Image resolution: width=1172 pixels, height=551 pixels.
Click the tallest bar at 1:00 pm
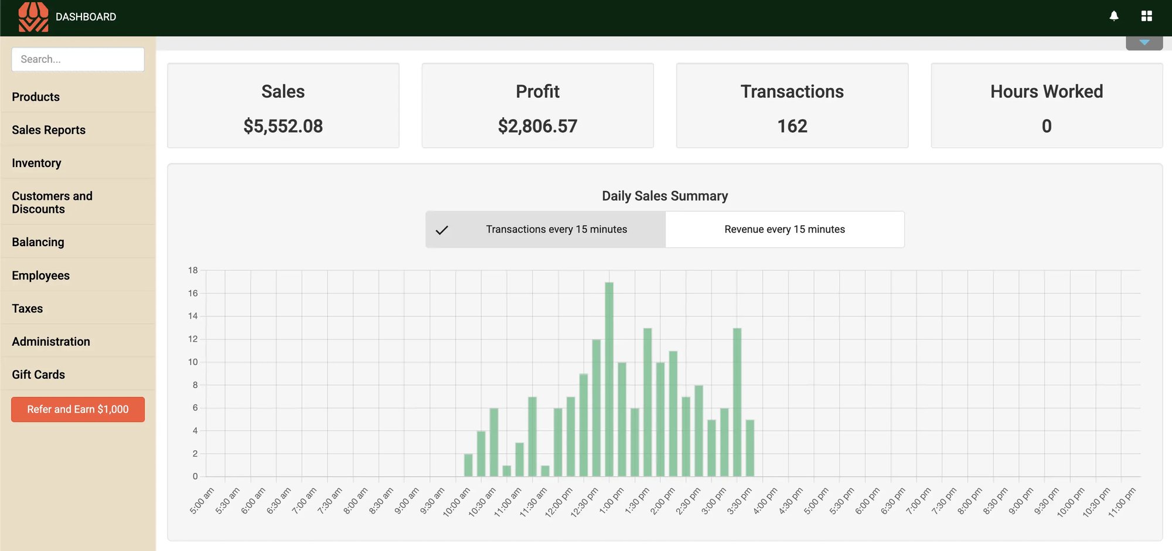coord(609,381)
